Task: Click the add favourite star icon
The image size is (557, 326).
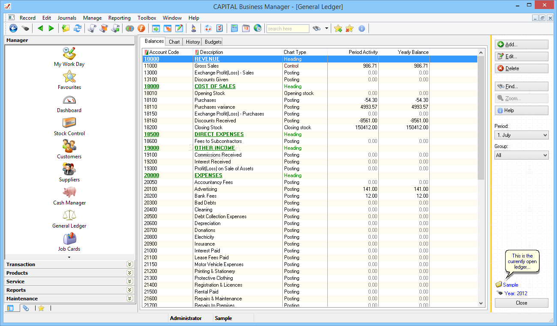Action: click(x=338, y=28)
